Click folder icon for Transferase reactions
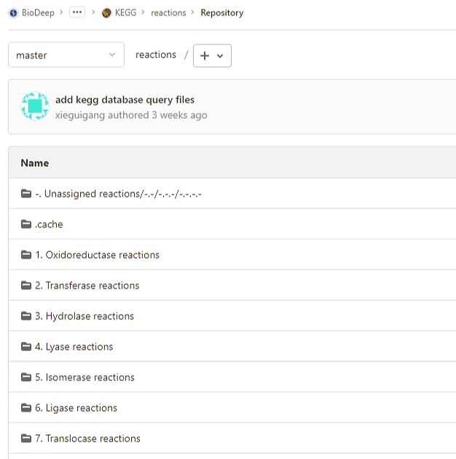 (26, 286)
